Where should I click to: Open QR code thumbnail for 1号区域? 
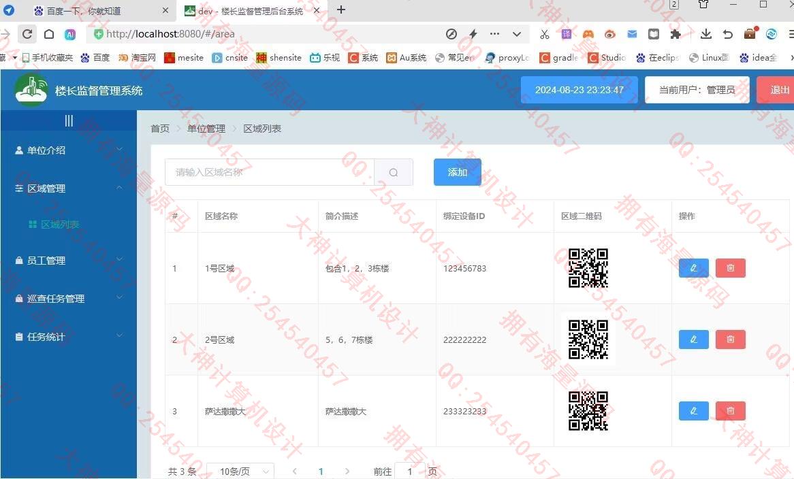click(588, 268)
